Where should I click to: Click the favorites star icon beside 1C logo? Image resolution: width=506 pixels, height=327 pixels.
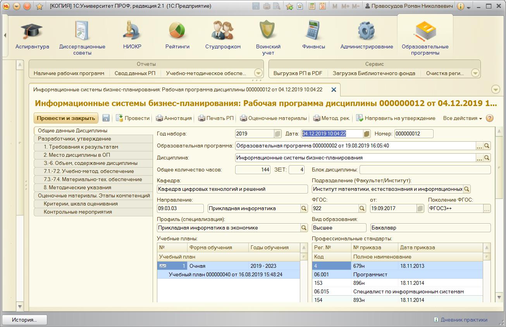point(39,6)
